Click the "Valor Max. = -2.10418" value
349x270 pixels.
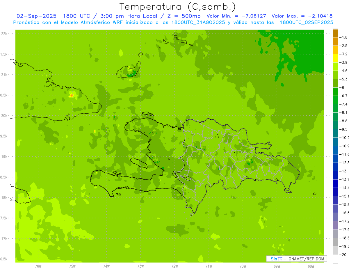[302, 16]
